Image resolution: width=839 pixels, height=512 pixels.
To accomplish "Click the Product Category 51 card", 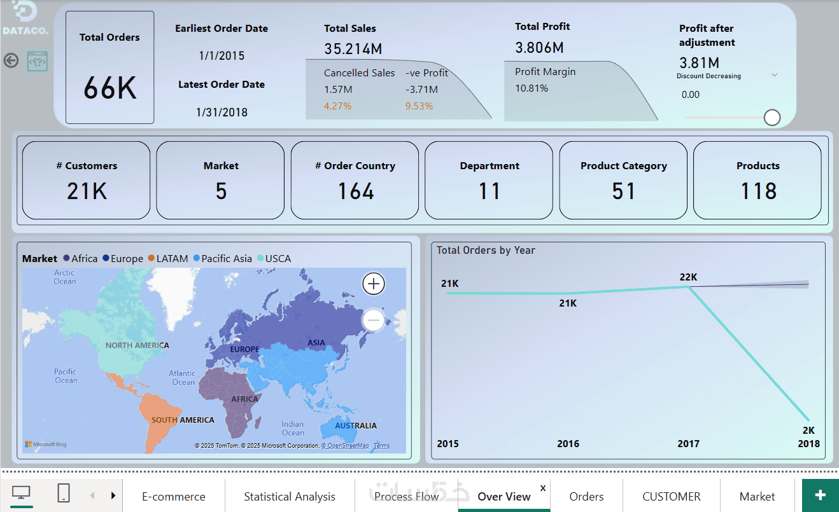I will click(624, 180).
